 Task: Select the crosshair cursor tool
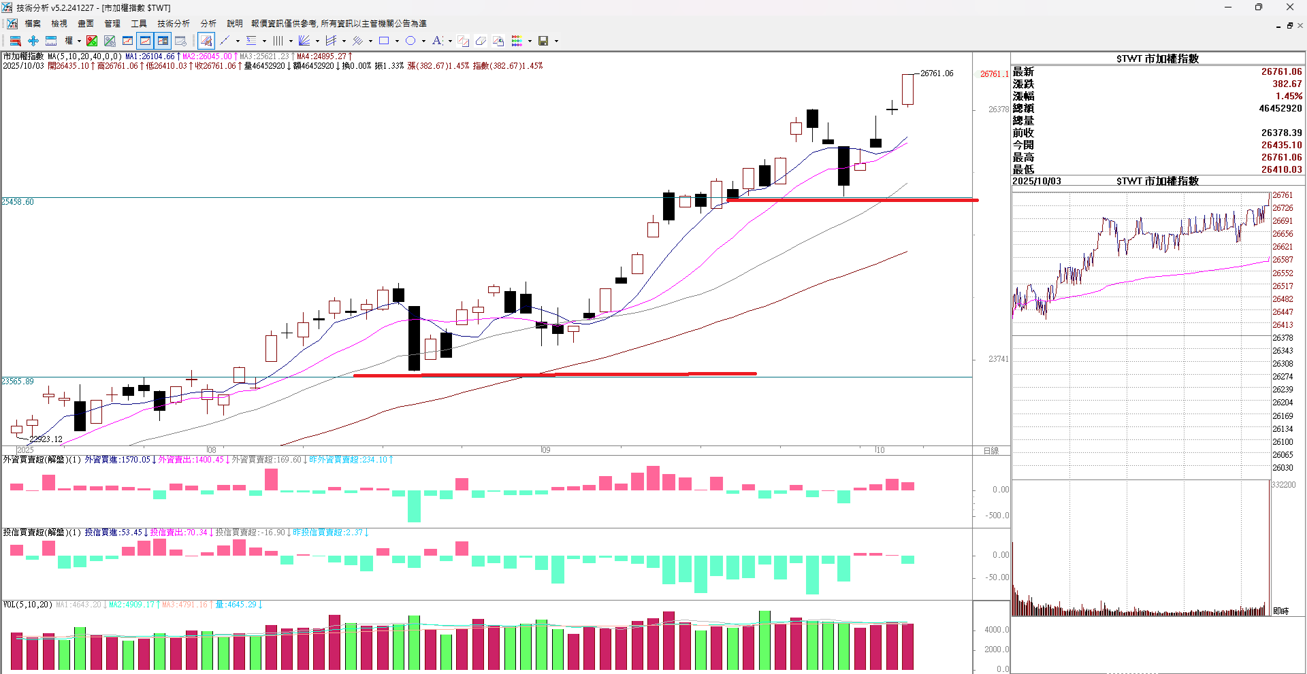(x=33, y=41)
